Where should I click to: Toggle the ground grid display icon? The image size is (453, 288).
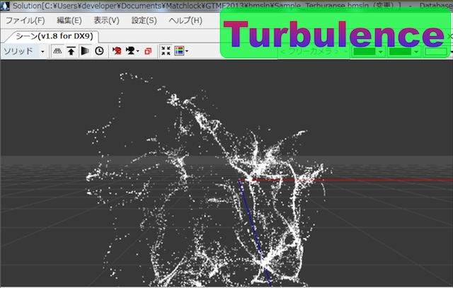pos(57,51)
